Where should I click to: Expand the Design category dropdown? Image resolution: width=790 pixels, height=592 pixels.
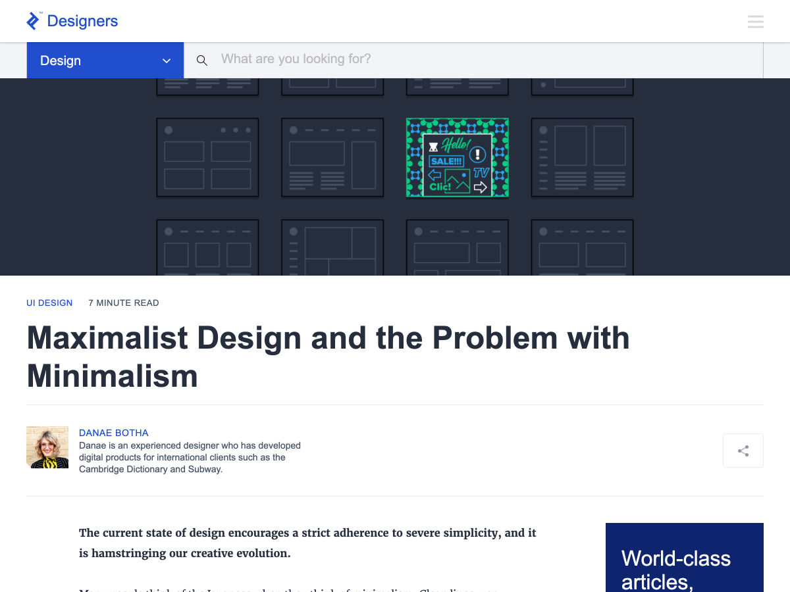coord(105,61)
